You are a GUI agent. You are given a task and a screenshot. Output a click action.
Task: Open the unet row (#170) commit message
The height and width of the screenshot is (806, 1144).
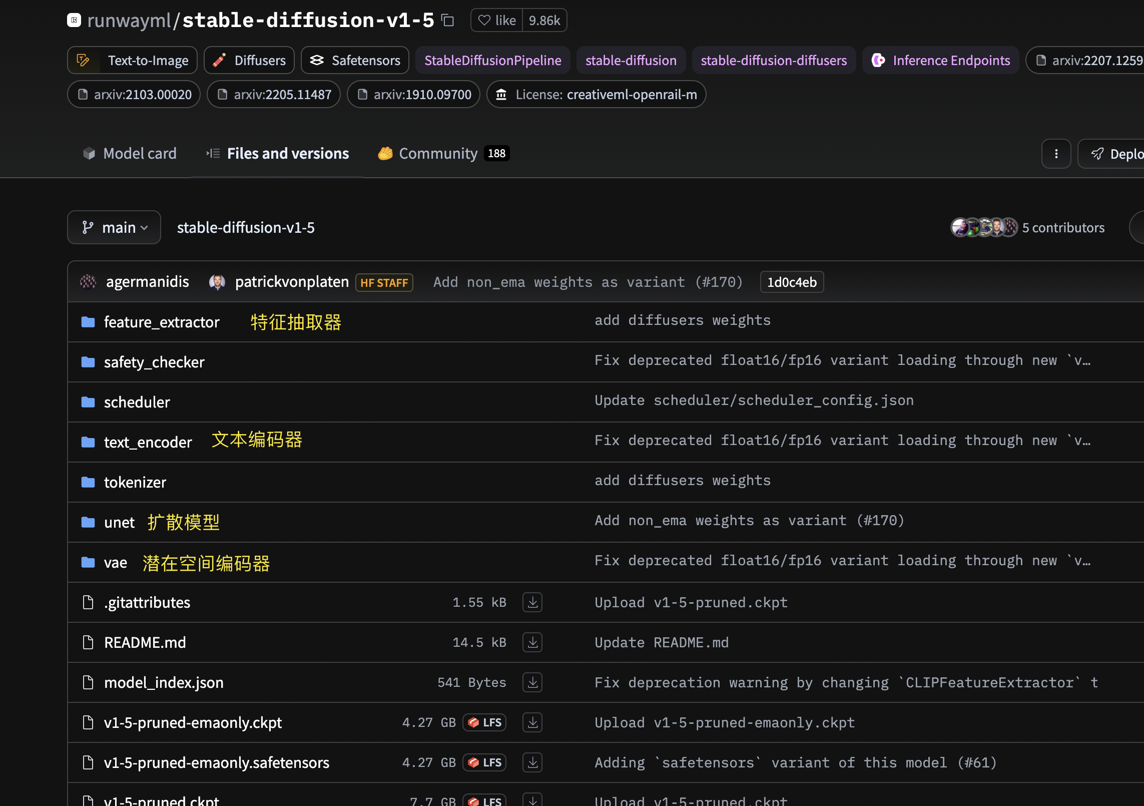(750, 521)
